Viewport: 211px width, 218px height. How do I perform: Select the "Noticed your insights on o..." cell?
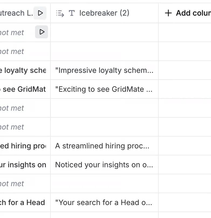(104, 165)
